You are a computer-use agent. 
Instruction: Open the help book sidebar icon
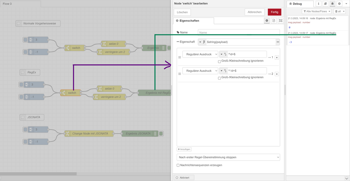tap(325, 4)
